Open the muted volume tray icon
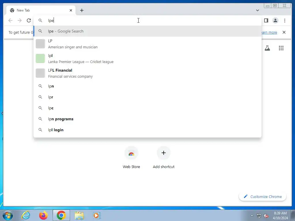This screenshot has height=221, width=295. pyautogui.click(x=266, y=216)
